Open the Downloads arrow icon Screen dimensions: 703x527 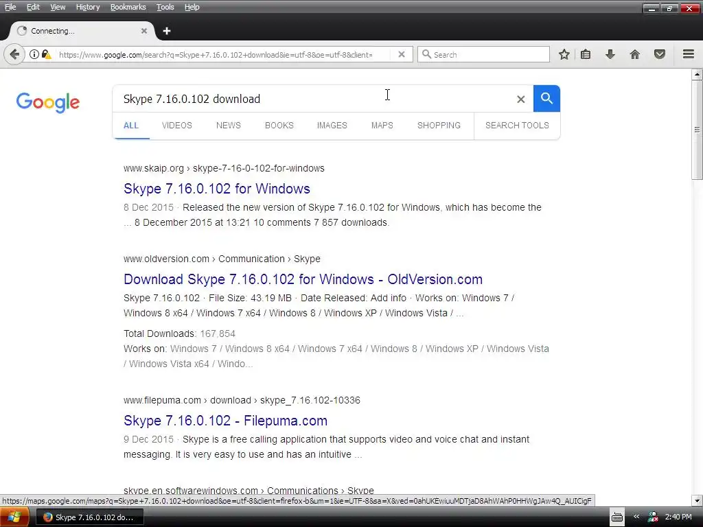pos(610,55)
